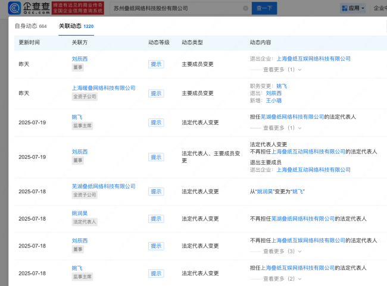Click 提示 badge in 芜湖叠纸 2025-07-18 row
The image size is (387, 286).
click(156, 191)
